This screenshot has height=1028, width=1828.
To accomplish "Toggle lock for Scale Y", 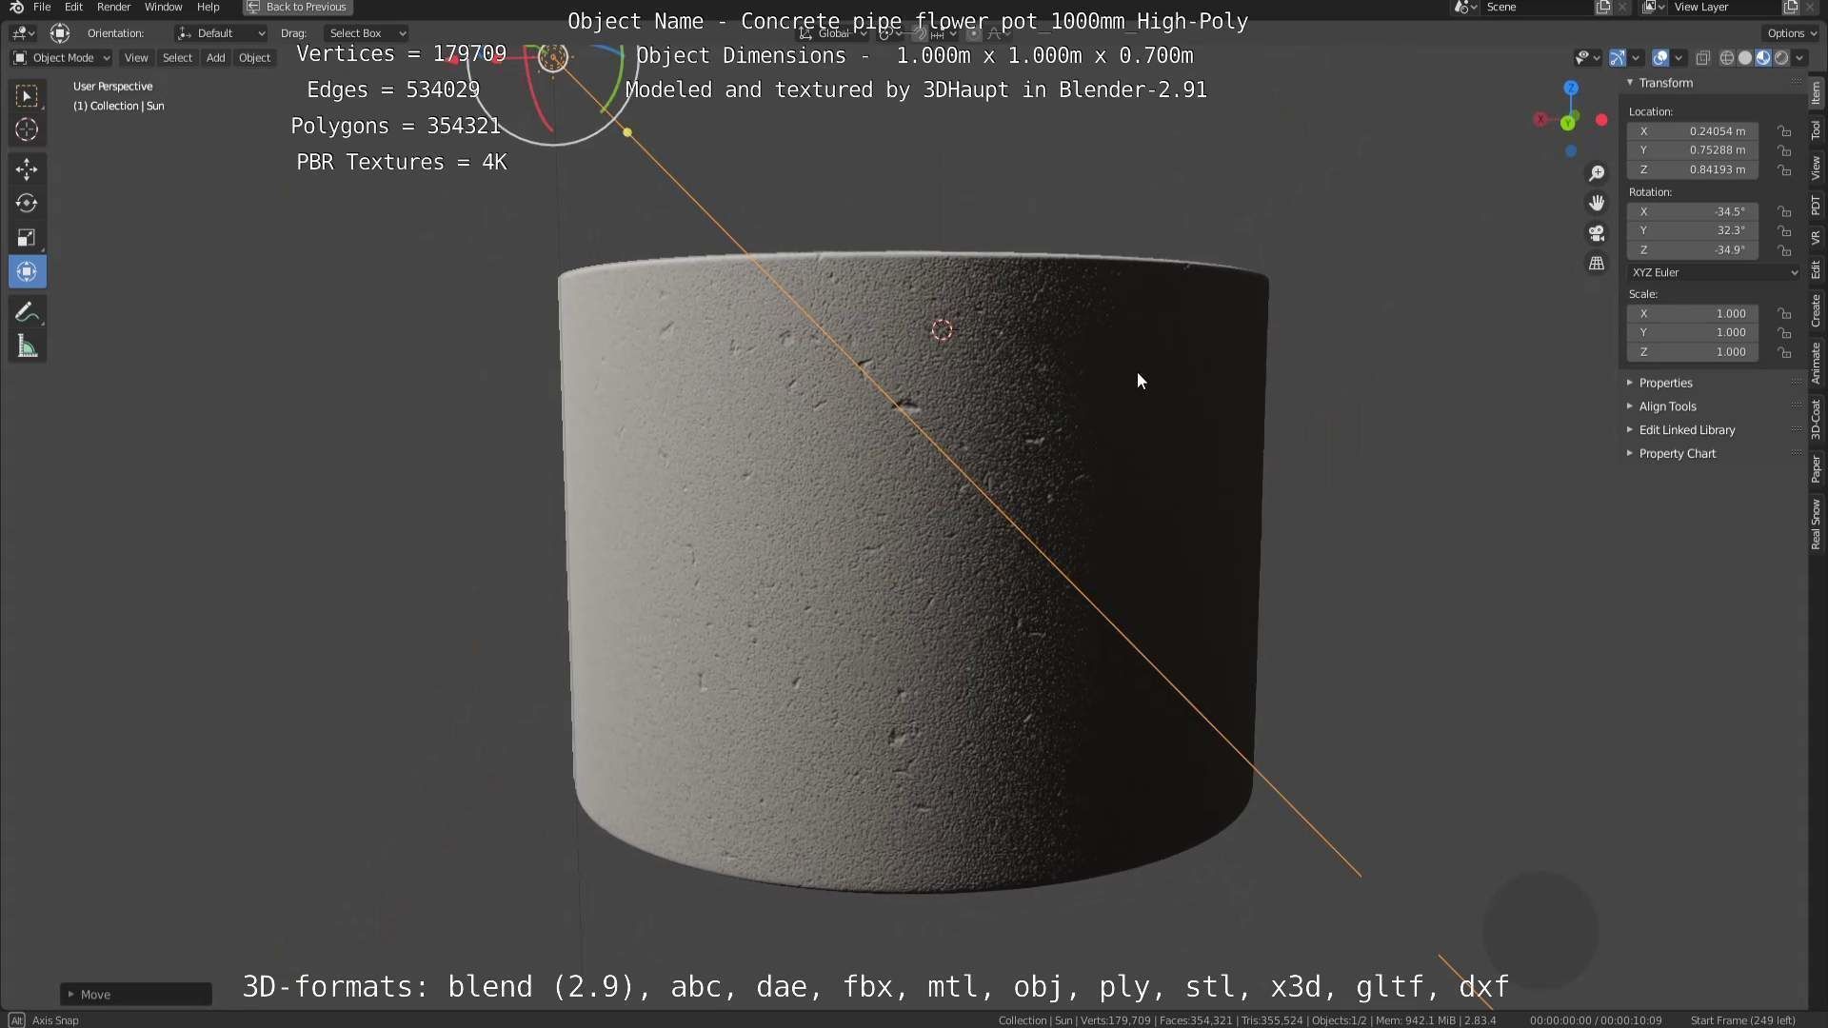I will point(1784,333).
